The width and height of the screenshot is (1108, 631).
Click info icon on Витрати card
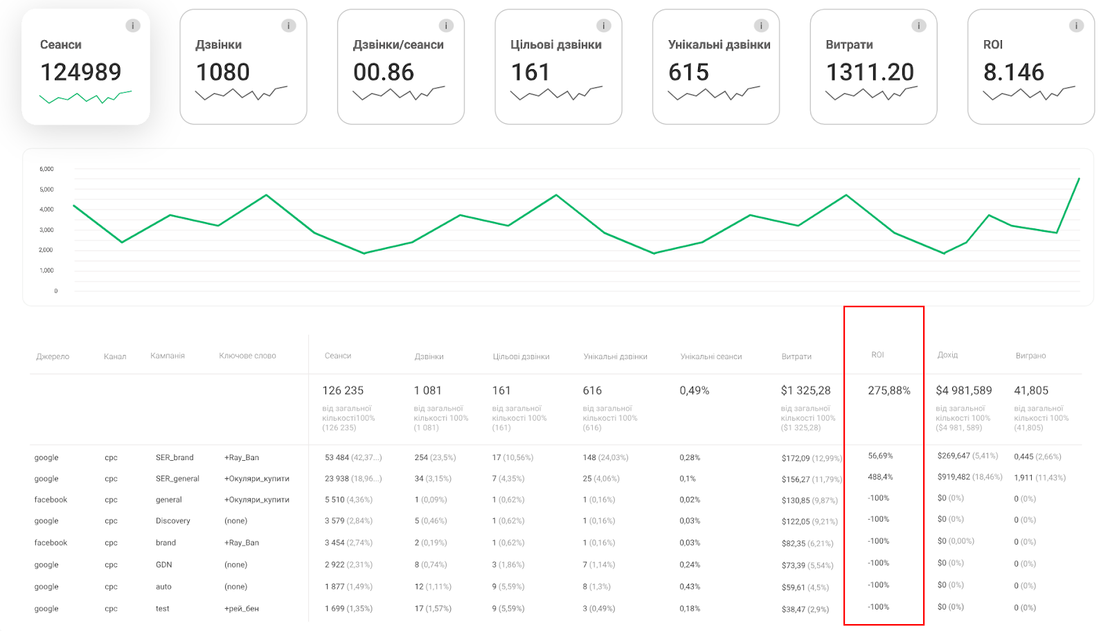(919, 26)
